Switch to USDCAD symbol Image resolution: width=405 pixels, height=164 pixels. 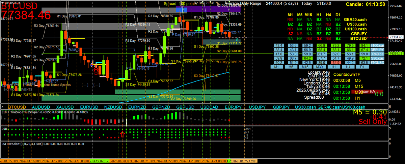pos(209,107)
